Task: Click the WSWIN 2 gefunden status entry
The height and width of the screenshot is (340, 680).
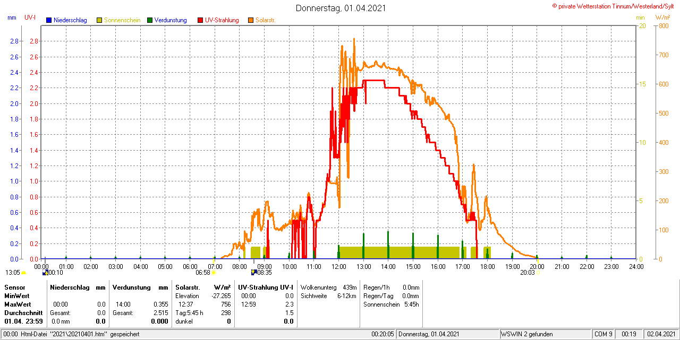Action: pos(545,334)
